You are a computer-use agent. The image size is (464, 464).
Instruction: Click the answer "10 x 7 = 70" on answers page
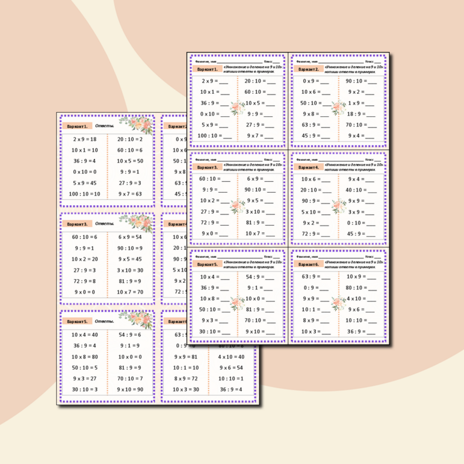pyautogui.click(x=129, y=292)
